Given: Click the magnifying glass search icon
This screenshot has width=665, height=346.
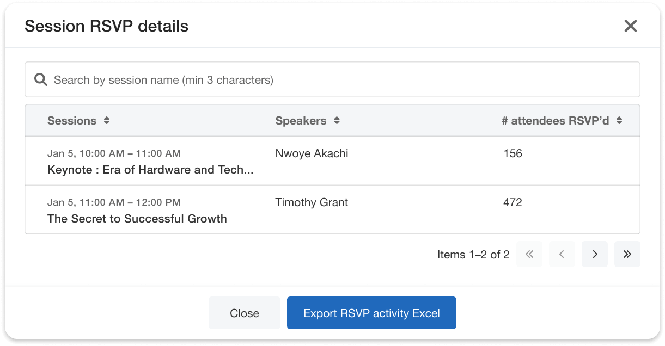Looking at the screenshot, I should point(41,80).
